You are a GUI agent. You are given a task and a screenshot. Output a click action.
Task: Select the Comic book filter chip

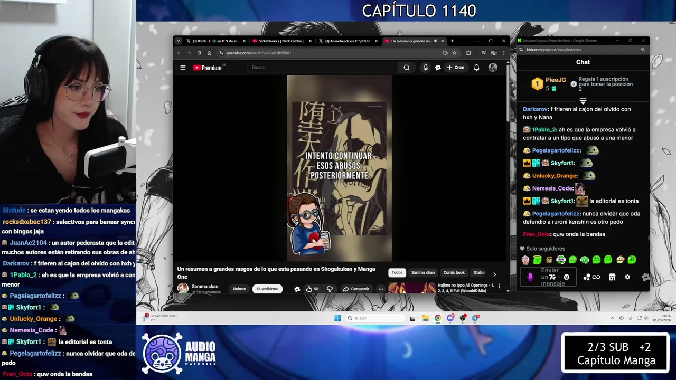[454, 273]
